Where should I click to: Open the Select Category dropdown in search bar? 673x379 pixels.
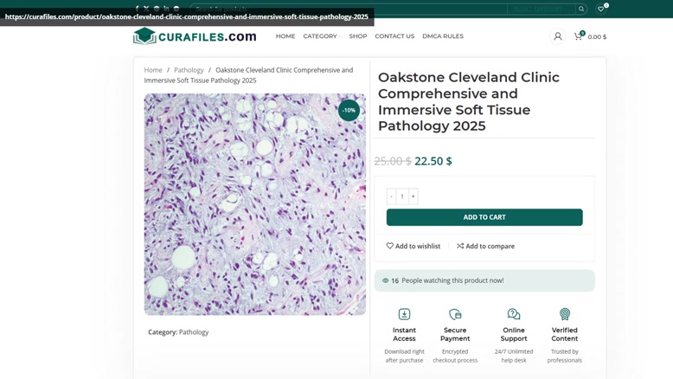(x=541, y=9)
